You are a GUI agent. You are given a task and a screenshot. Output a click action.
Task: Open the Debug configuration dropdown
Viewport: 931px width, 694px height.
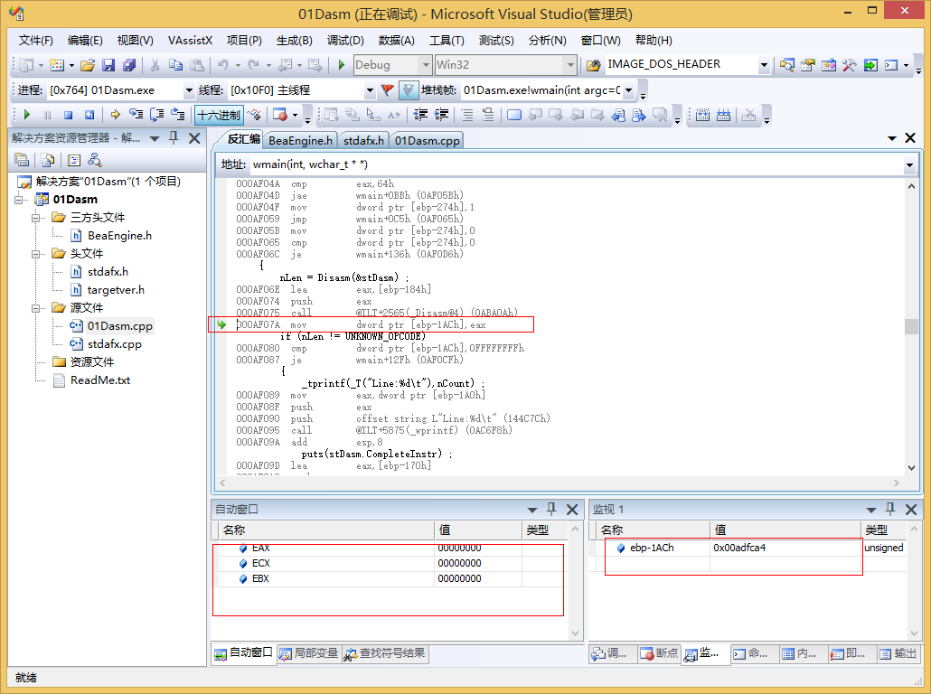pyautogui.click(x=425, y=65)
